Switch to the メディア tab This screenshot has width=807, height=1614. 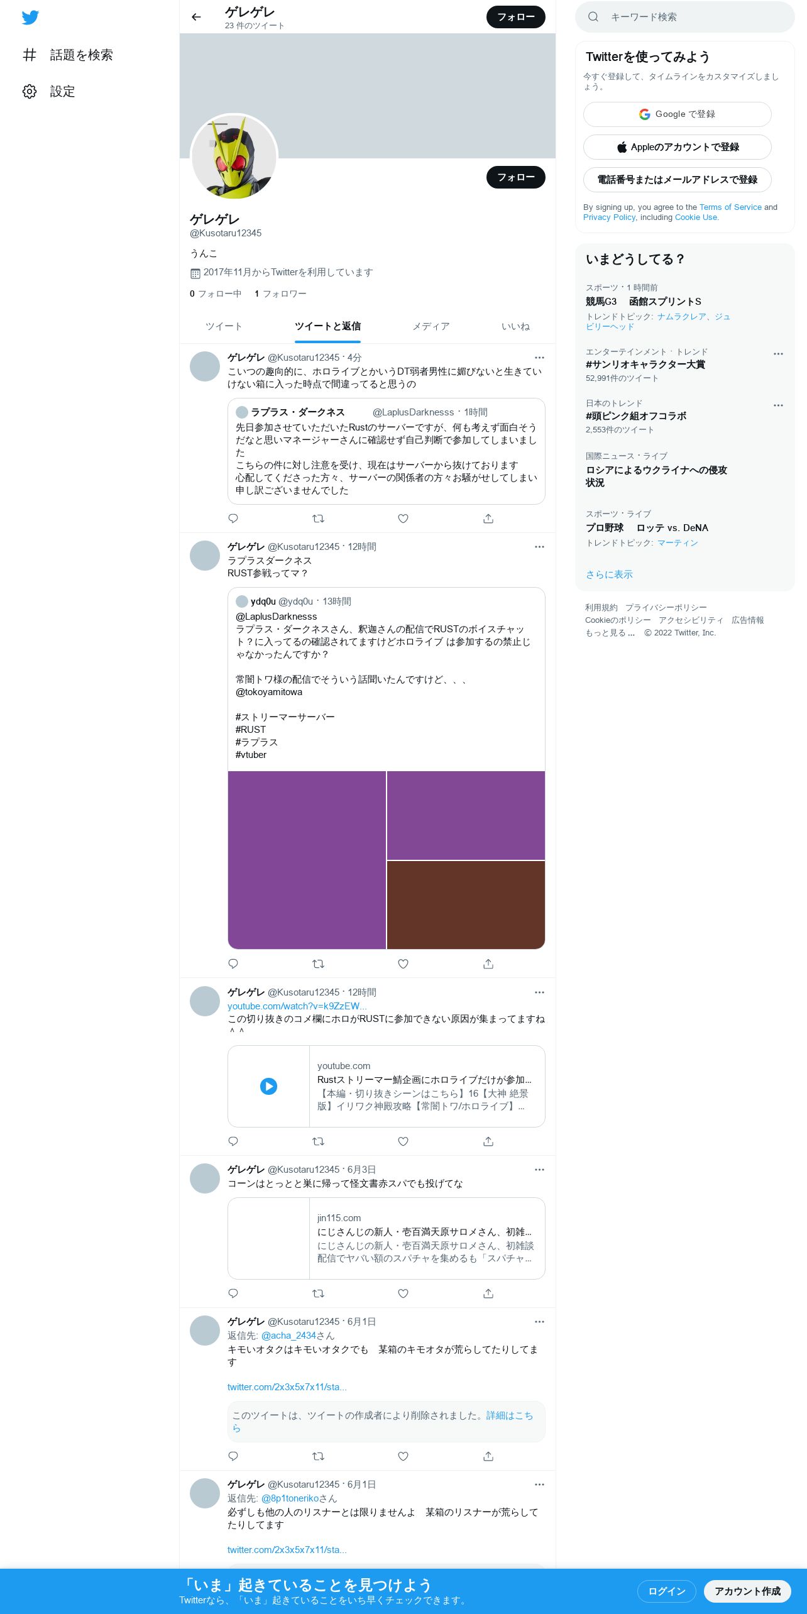pos(431,326)
